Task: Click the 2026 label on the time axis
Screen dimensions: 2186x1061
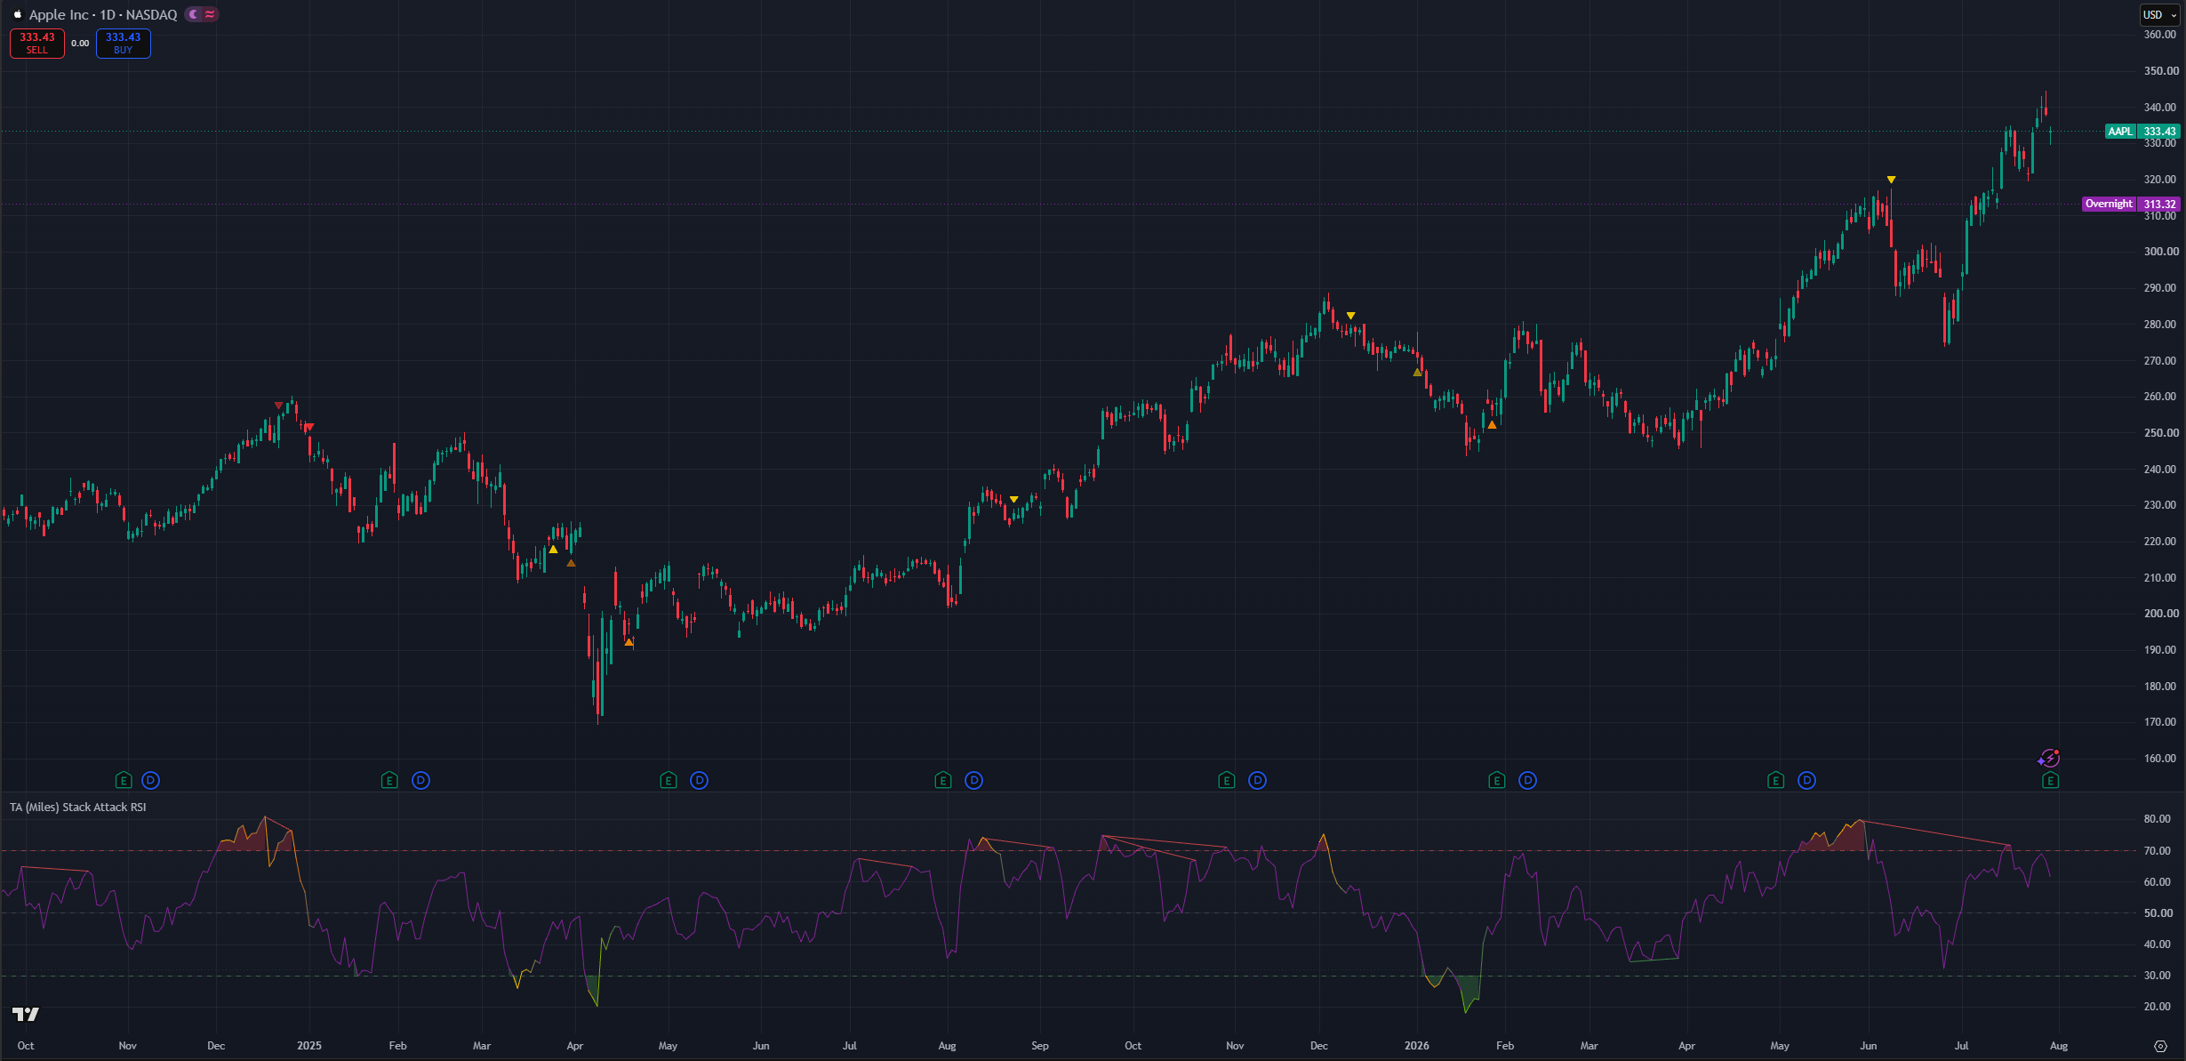Action: click(1417, 1046)
